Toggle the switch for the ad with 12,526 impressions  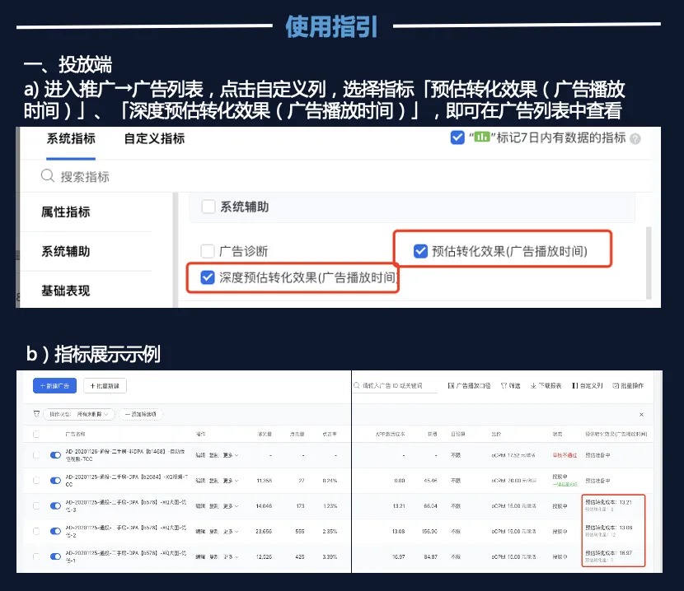[x=55, y=556]
